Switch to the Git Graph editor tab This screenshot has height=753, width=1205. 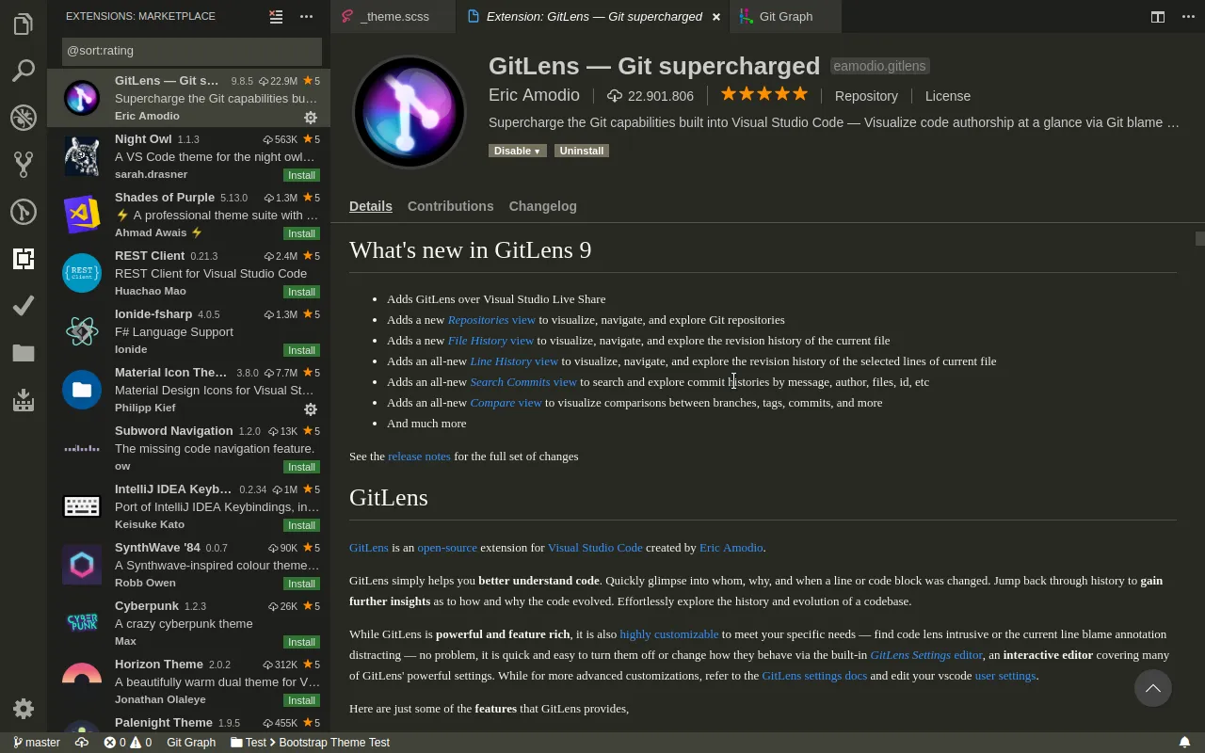(786, 16)
